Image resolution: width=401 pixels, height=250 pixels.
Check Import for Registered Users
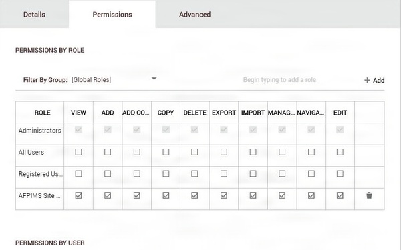(x=253, y=174)
